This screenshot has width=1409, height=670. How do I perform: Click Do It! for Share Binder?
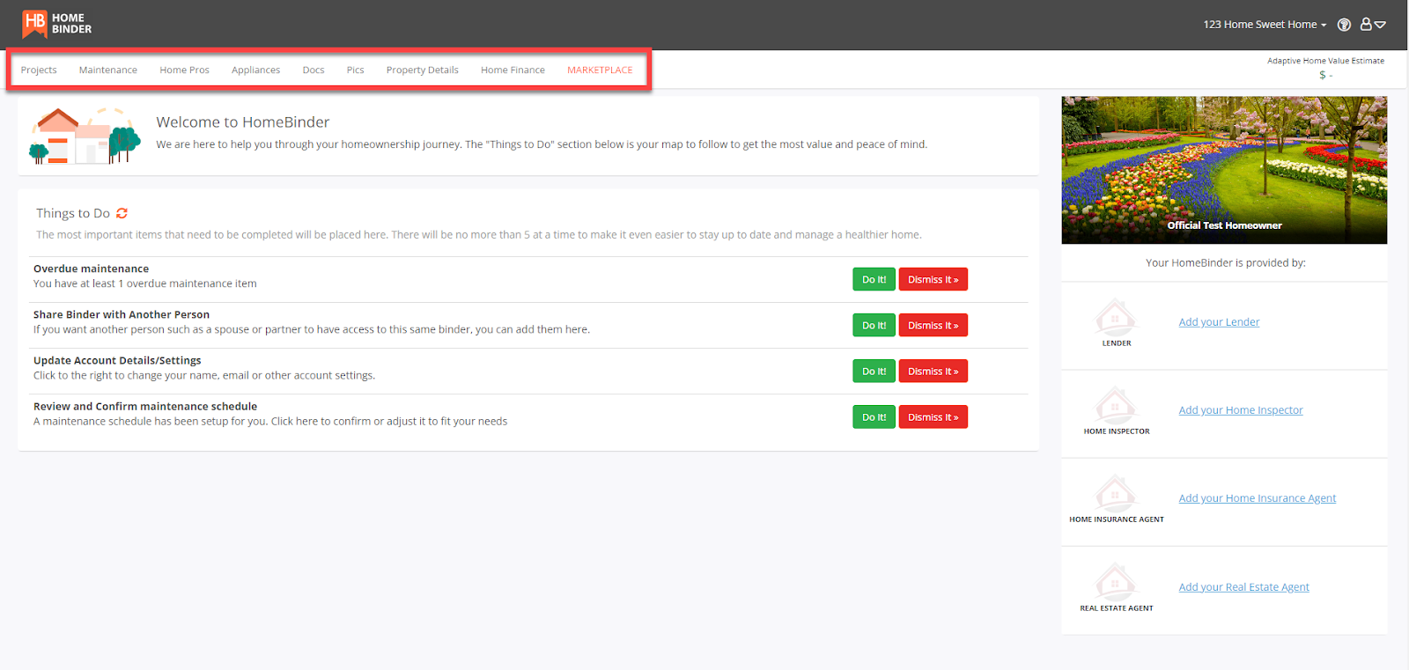tap(874, 325)
